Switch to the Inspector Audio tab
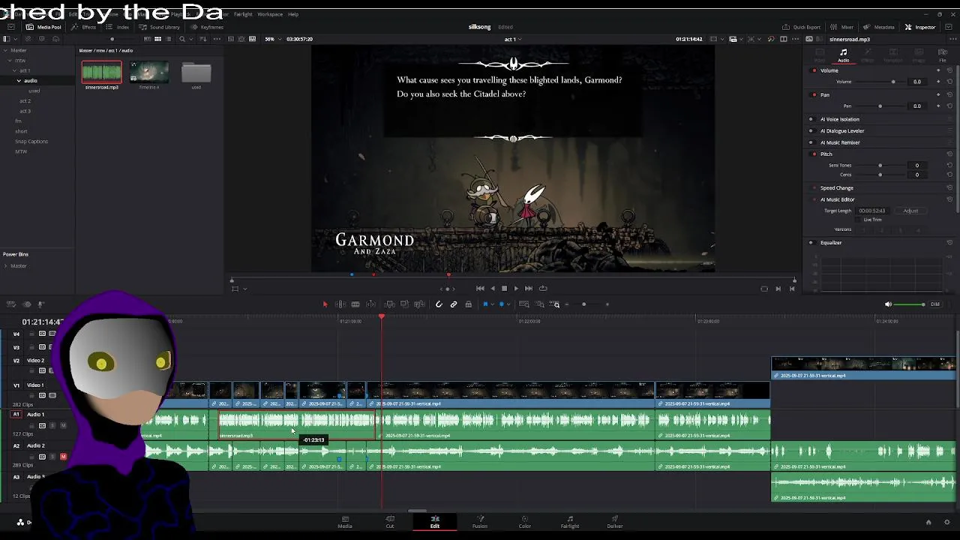 coord(843,55)
